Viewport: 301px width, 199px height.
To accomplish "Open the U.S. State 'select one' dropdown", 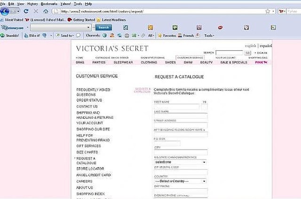I will (180, 162).
